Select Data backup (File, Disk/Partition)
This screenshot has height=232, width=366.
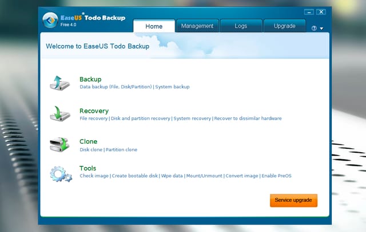click(x=116, y=87)
